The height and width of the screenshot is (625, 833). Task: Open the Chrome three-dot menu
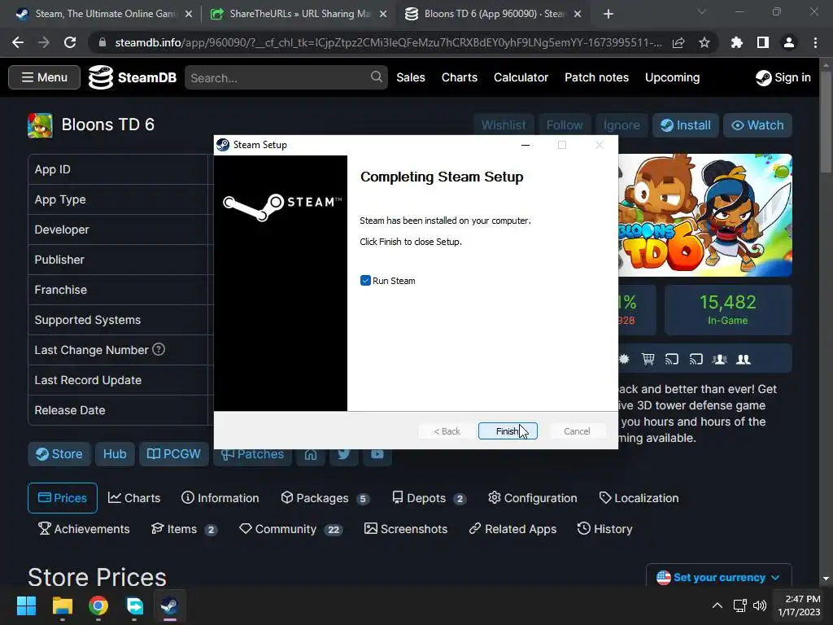[815, 42]
